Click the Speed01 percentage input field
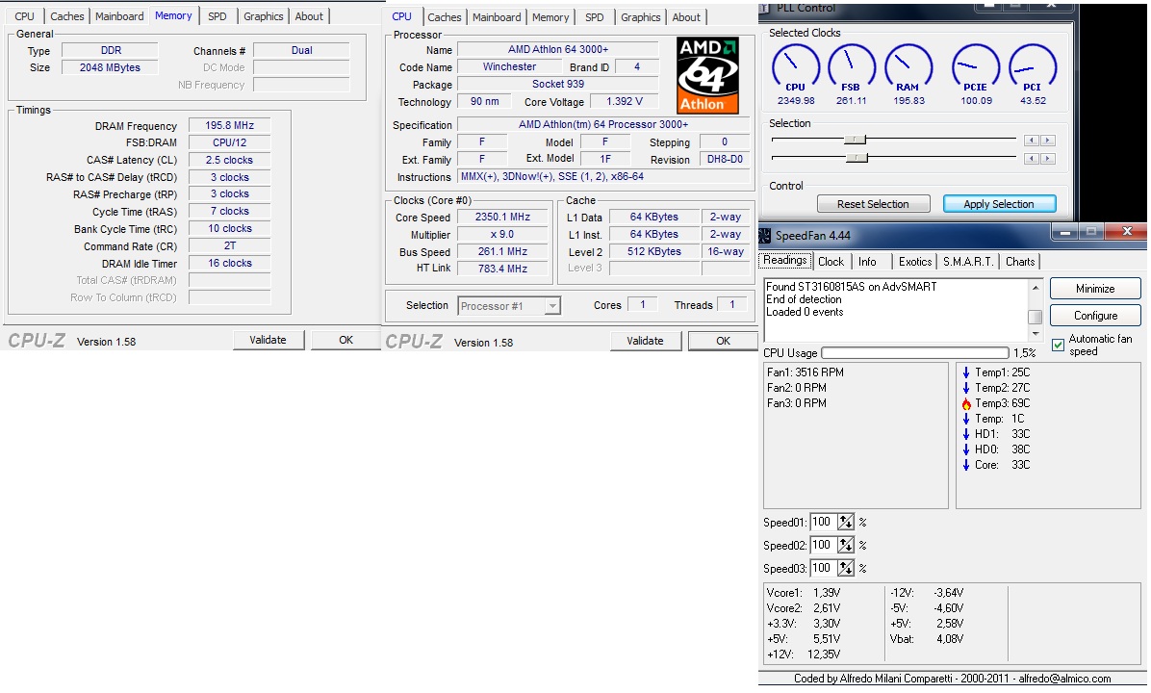The image size is (1151, 693). pos(825,522)
